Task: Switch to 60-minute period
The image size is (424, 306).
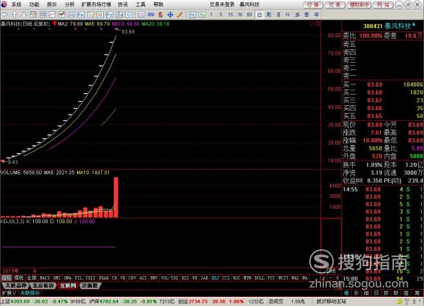Action: coord(249,14)
